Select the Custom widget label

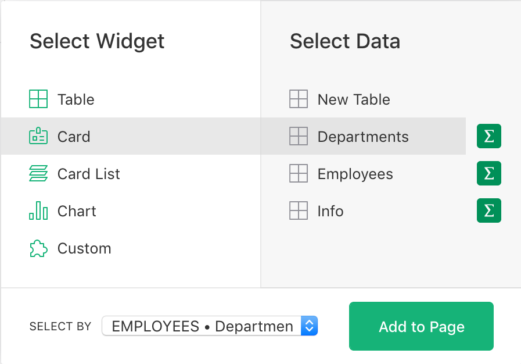[x=84, y=248]
